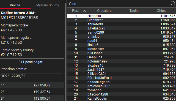Click the 2° prize row €19.327,54
176x101 pixels.
pos(32,92)
